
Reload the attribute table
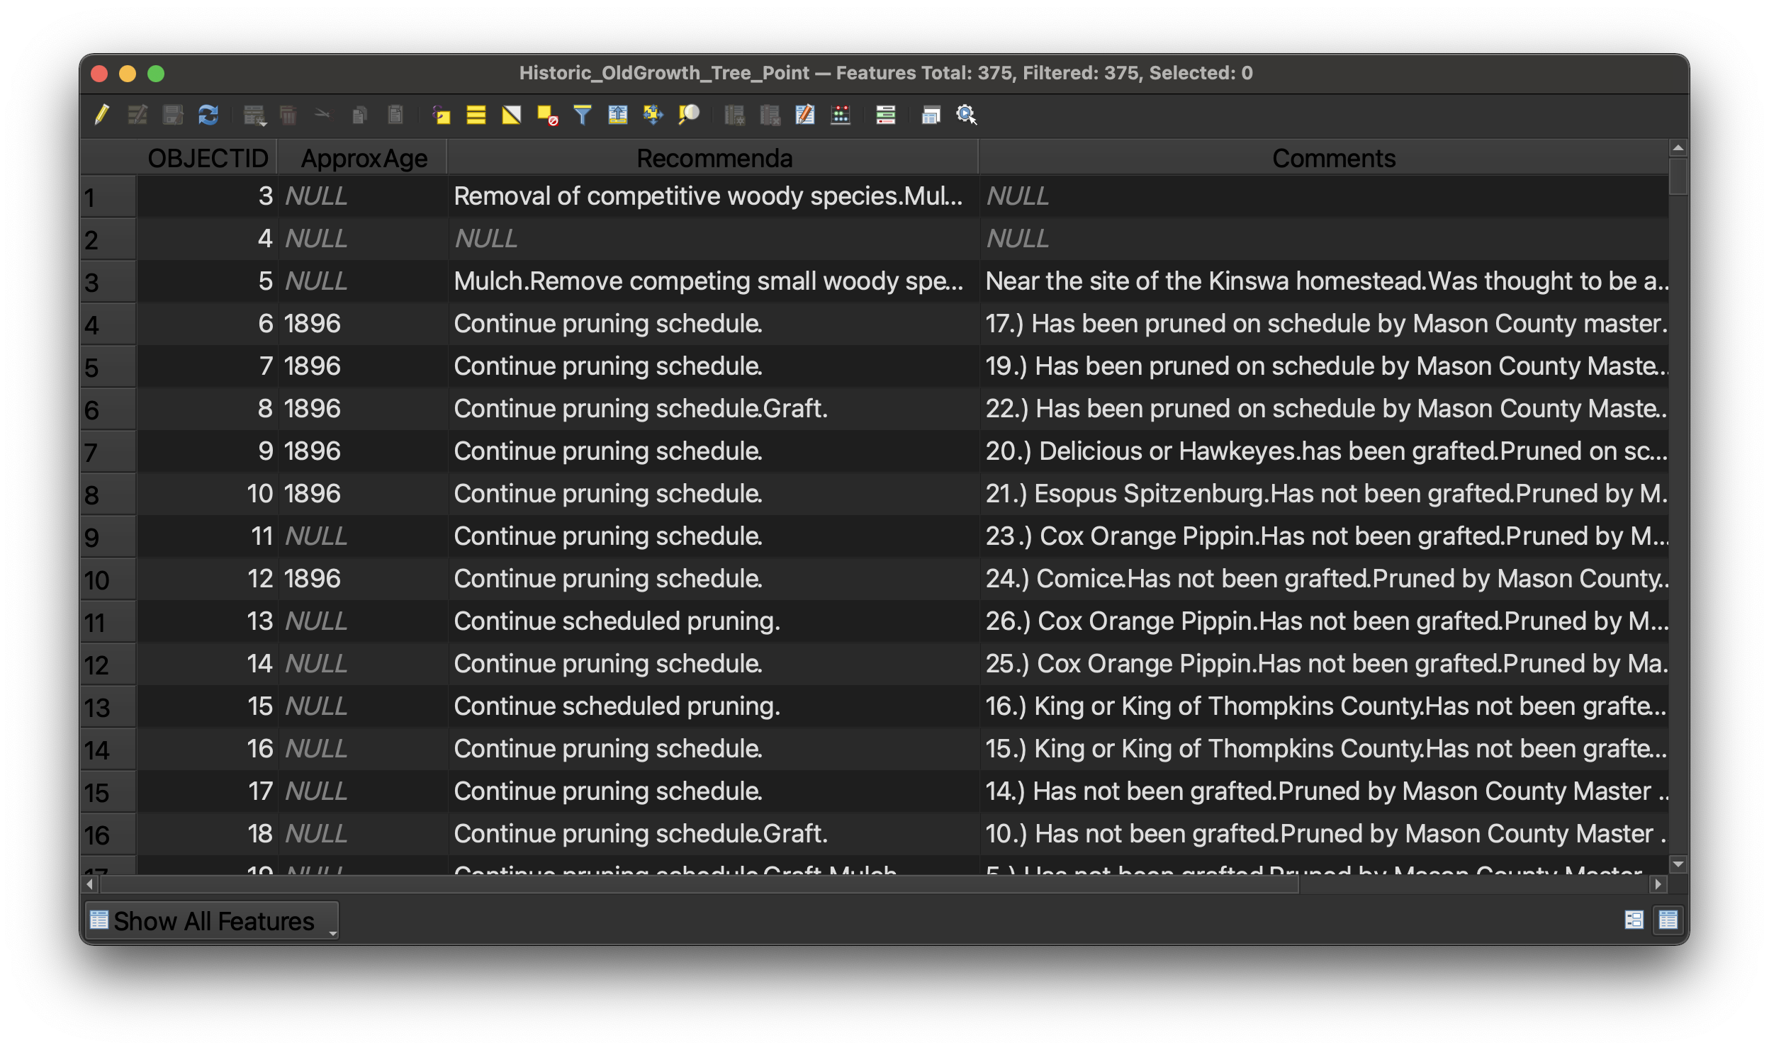tap(208, 115)
